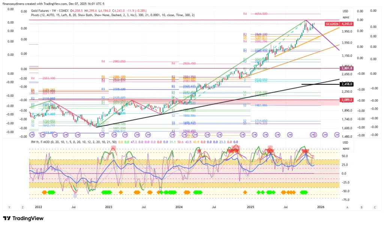Click the B scale label at bottom right

pyautogui.click(x=361, y=207)
